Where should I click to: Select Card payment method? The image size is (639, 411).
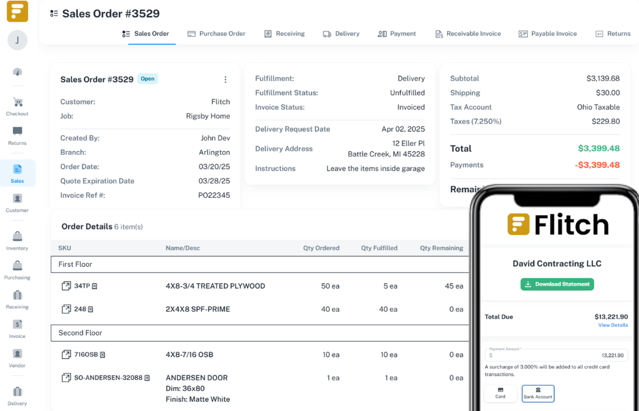[x=500, y=393]
